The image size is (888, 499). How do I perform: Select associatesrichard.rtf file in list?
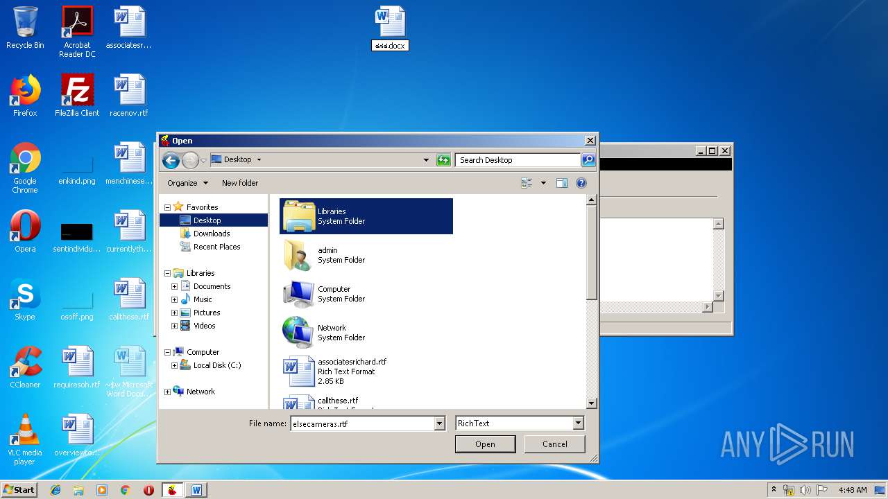(x=366, y=371)
